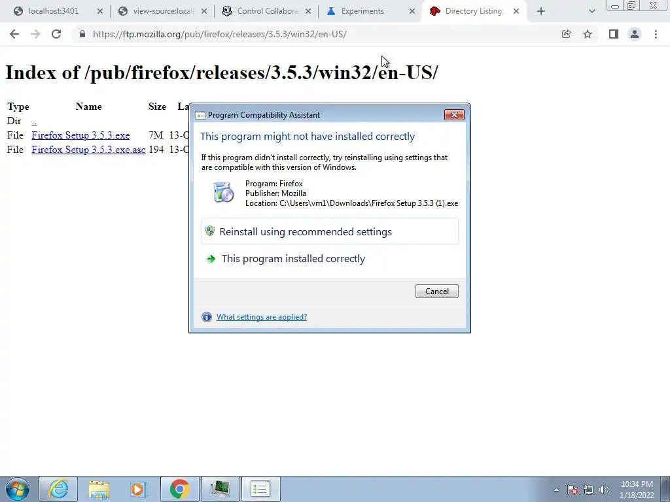Expand the tab search chevron
This screenshot has height=502, width=670.
coord(591,12)
